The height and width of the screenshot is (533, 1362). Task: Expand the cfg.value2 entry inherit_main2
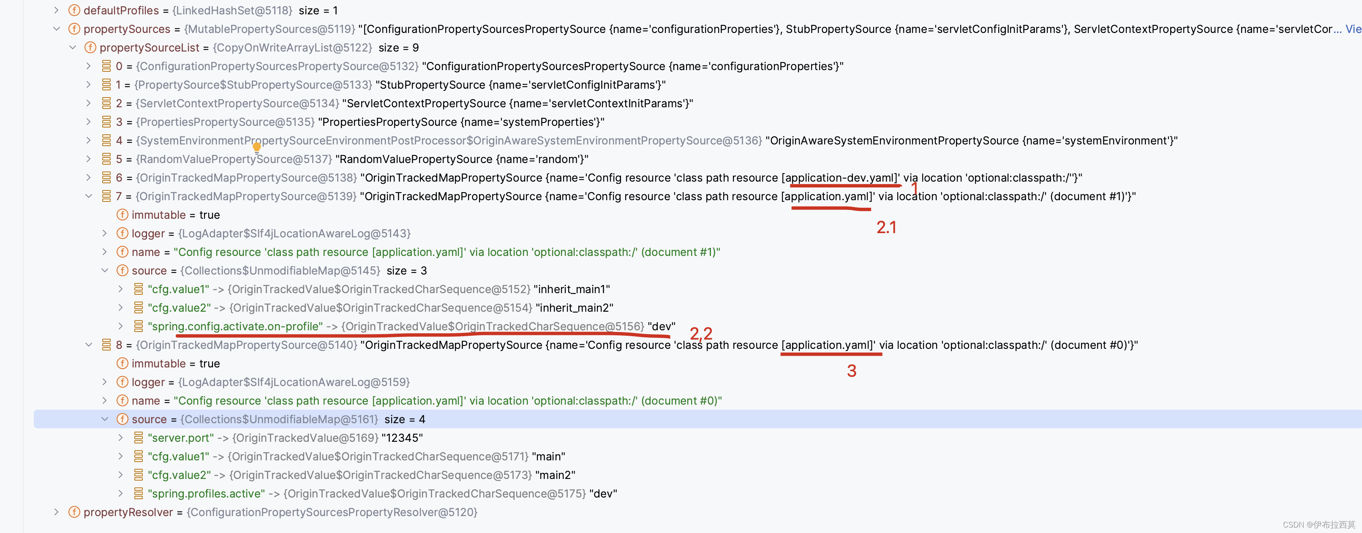point(120,307)
